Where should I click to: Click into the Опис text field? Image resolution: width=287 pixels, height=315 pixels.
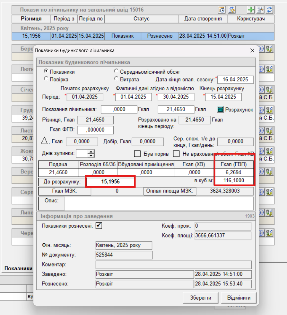point(159,203)
